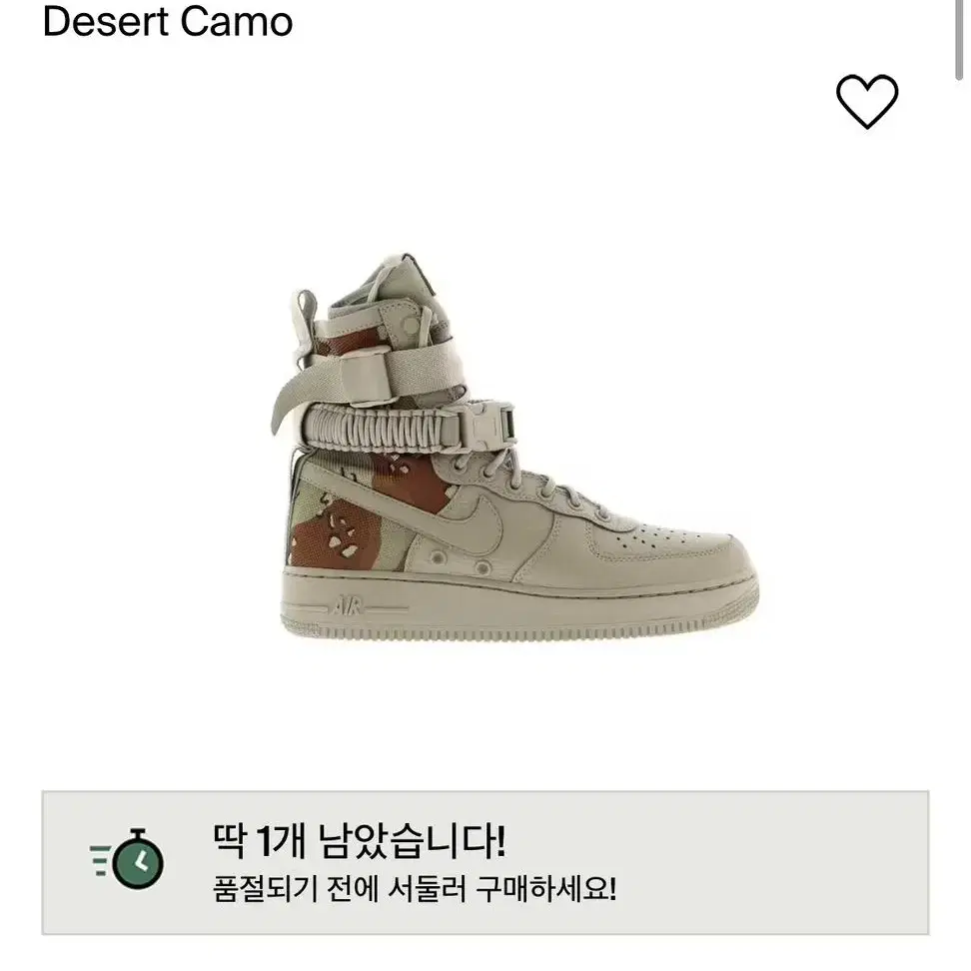971x971 pixels.
Task: Click the green stopwatch timer icon
Action: [x=138, y=859]
